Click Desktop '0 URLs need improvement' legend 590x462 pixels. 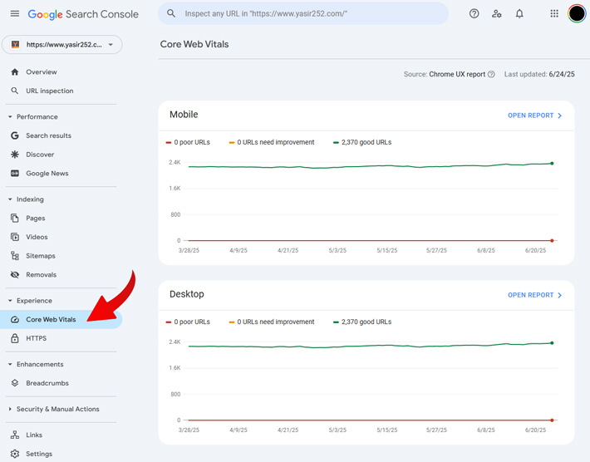tap(272, 322)
